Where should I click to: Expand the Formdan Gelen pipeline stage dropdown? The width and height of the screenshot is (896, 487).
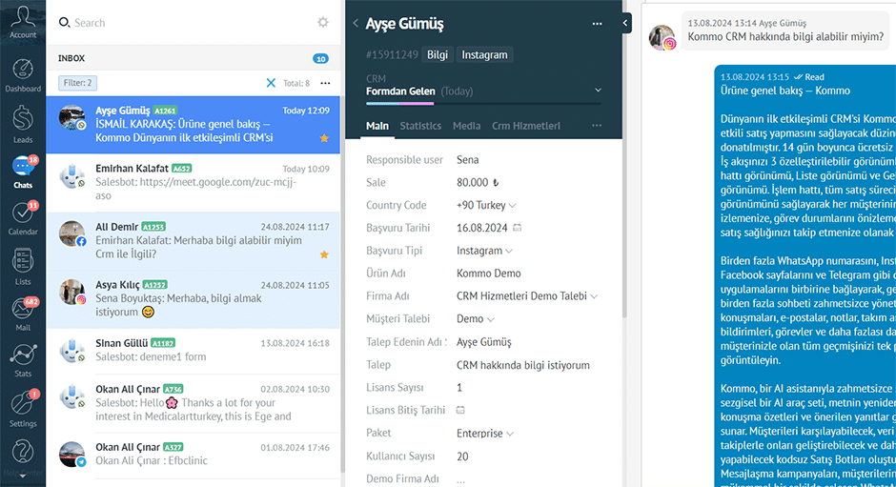tap(598, 91)
